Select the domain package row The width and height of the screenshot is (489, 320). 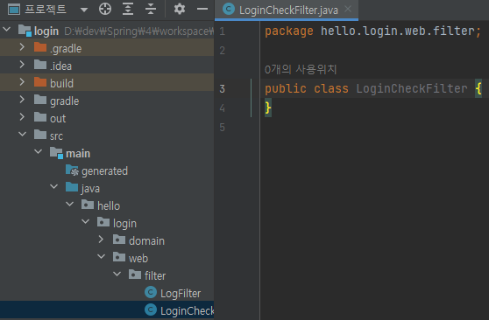[107, 240]
